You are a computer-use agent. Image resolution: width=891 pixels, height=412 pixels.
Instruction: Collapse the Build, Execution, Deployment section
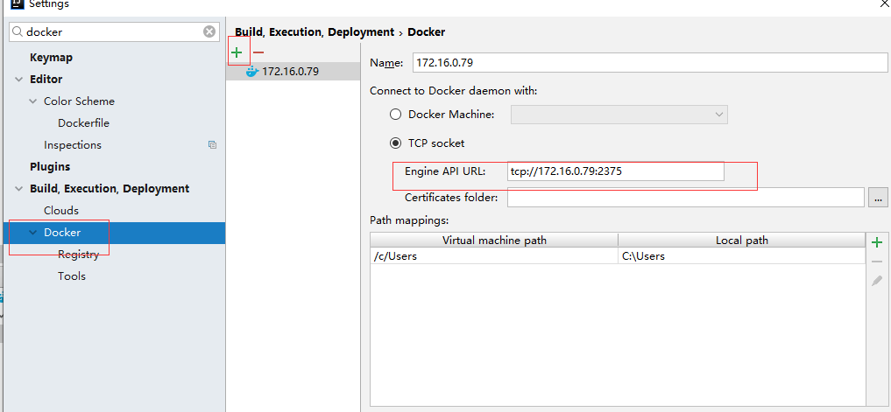click(x=19, y=189)
